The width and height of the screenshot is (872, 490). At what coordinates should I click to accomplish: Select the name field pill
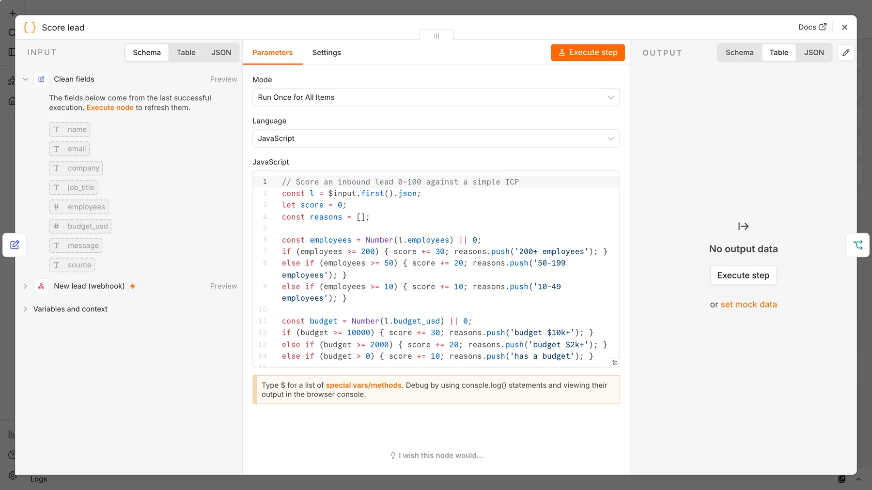pyautogui.click(x=70, y=129)
